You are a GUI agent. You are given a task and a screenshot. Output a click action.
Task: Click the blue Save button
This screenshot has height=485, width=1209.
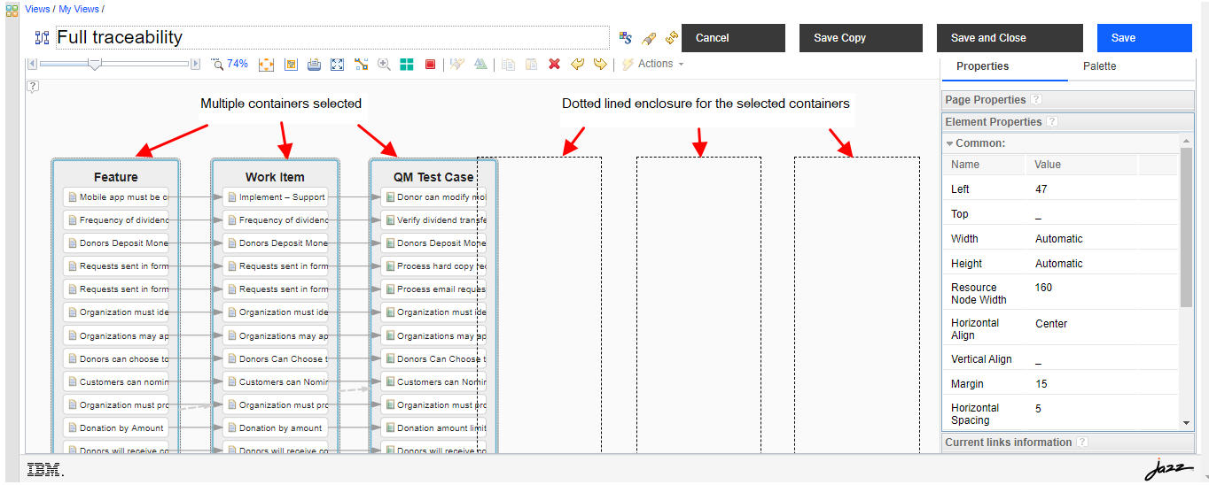1143,38
